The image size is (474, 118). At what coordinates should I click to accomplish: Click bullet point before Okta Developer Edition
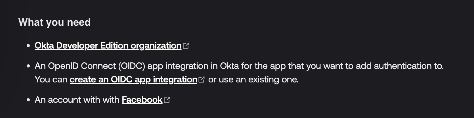tap(28, 46)
